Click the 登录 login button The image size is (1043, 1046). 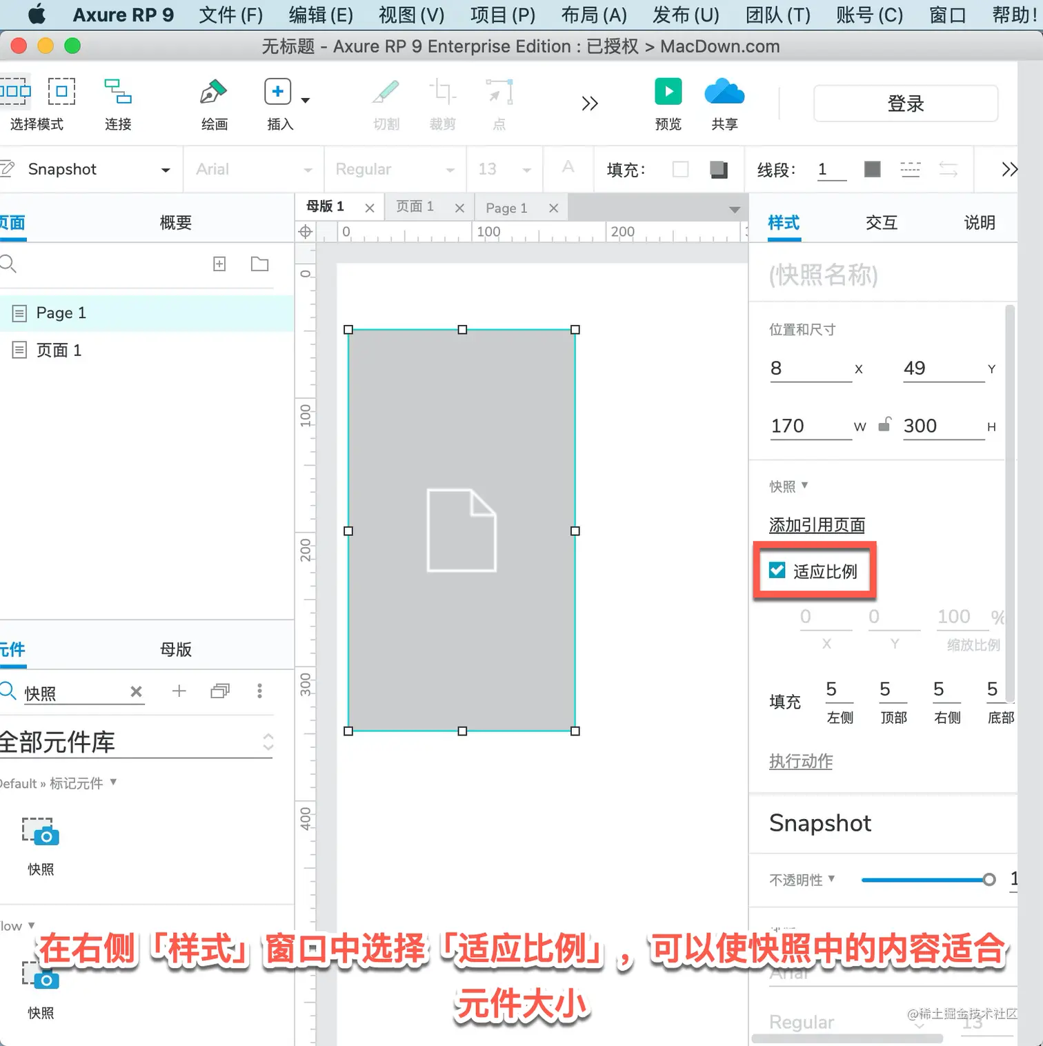[906, 103]
